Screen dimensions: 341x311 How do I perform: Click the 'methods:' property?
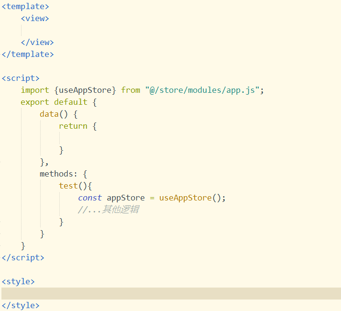click(58, 174)
